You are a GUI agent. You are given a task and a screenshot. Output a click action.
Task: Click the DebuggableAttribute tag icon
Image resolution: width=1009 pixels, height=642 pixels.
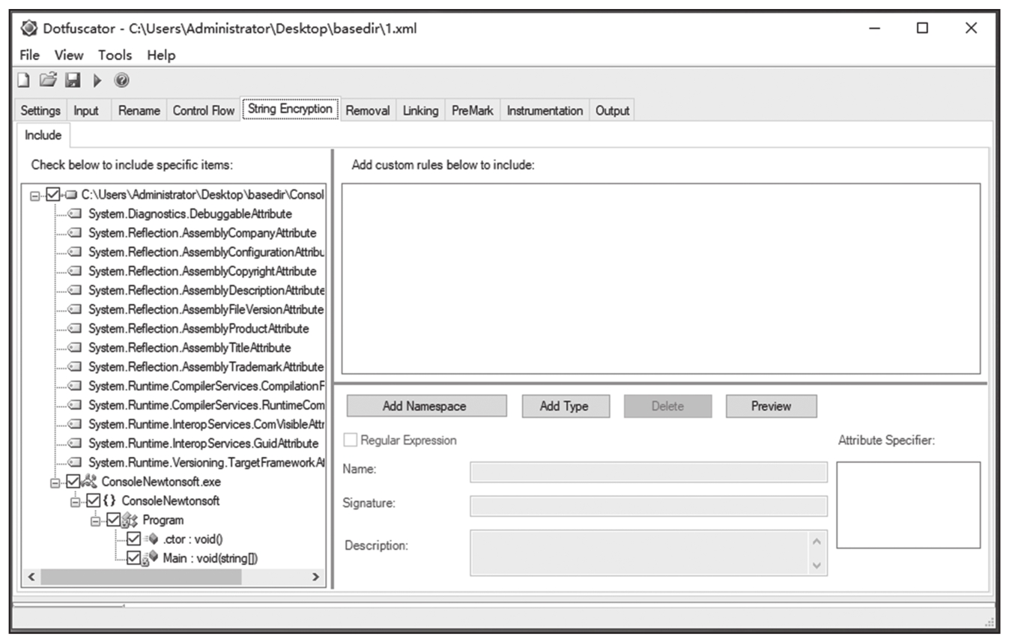coord(75,214)
